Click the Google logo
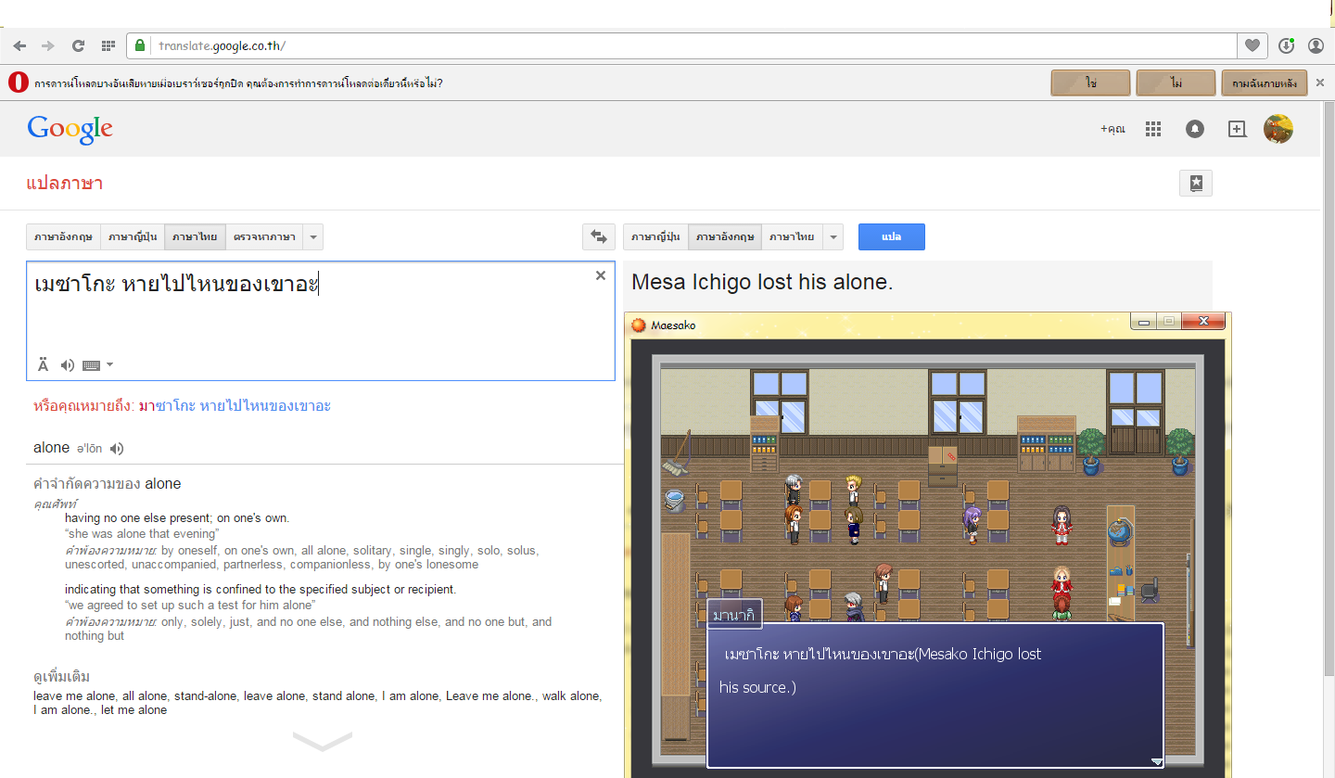Viewport: 1335px width, 778px height. click(70, 129)
